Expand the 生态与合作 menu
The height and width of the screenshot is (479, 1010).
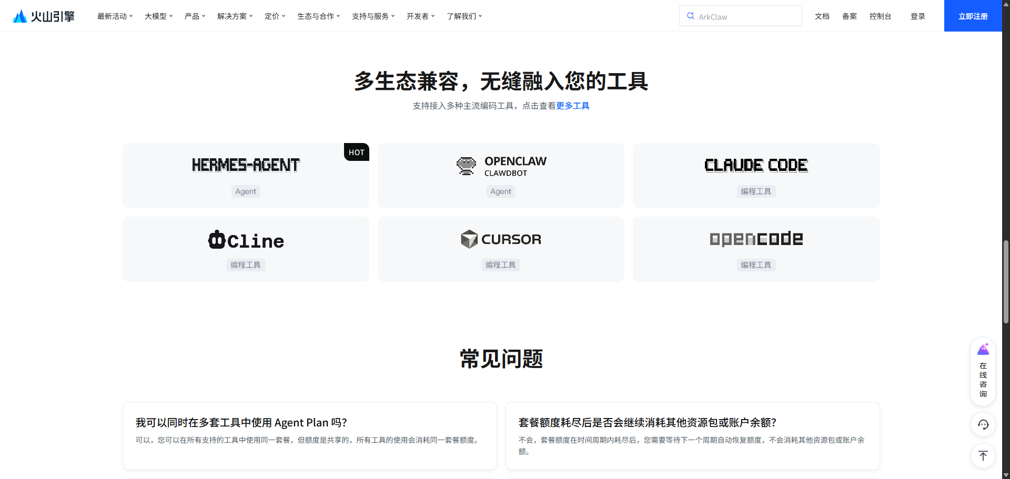318,16
